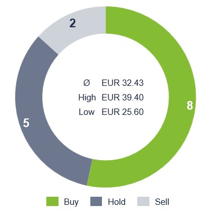
Task: Click the green Buy legend swatch
Action: tap(52, 201)
